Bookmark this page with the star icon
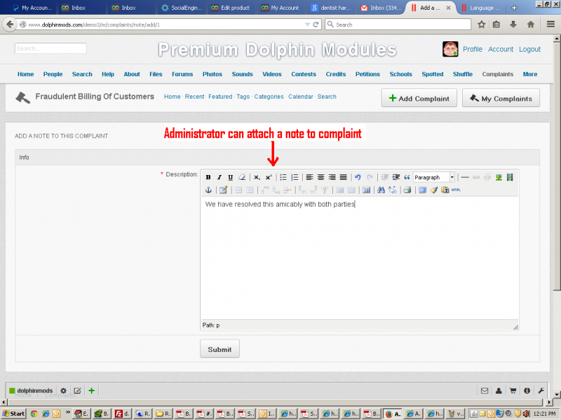The image size is (561, 420). point(482,24)
